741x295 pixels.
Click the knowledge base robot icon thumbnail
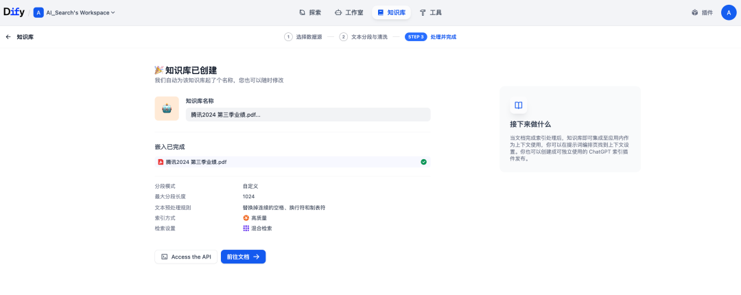click(x=167, y=108)
